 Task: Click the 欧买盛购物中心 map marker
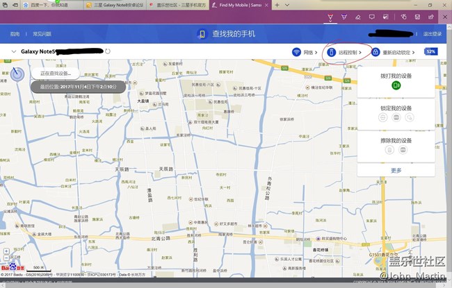332,239
